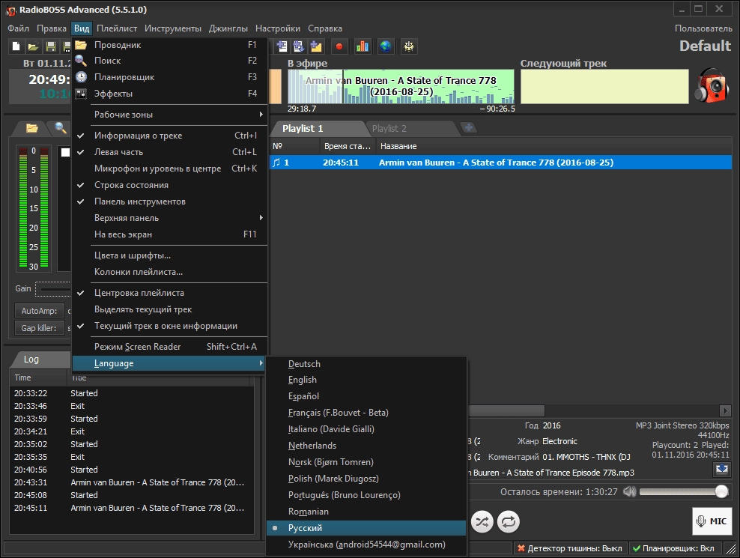Expand the Language submenu entry

tap(169, 363)
